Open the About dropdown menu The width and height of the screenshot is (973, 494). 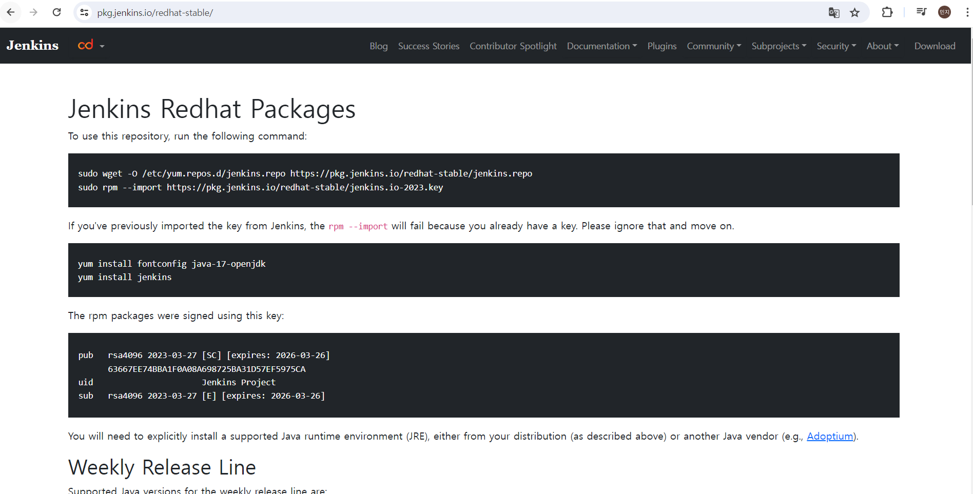point(883,46)
